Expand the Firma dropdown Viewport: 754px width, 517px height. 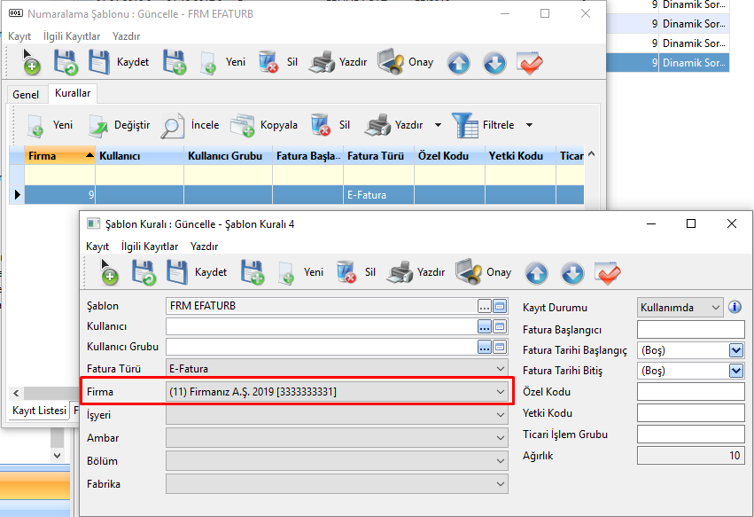500,392
